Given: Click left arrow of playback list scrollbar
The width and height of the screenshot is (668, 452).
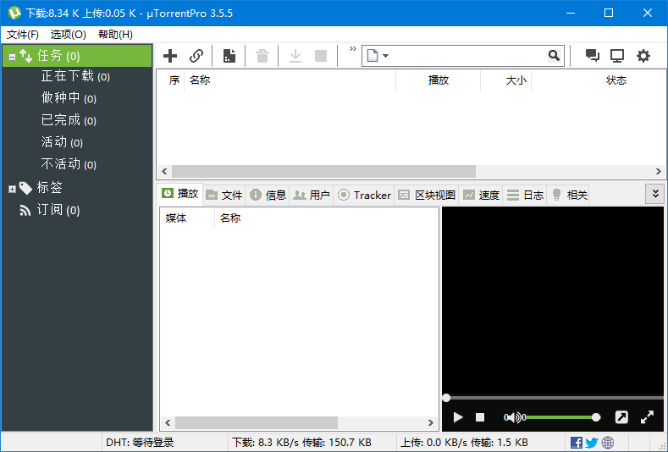Looking at the screenshot, I should pos(168,422).
